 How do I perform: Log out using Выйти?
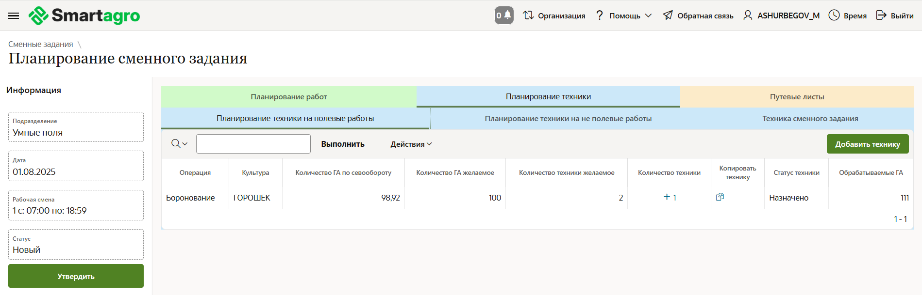[x=894, y=16]
